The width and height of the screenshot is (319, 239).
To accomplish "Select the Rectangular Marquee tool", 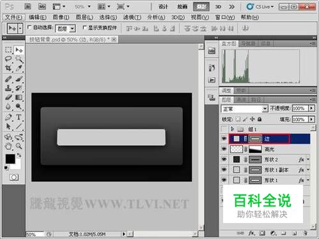I will (8, 50).
